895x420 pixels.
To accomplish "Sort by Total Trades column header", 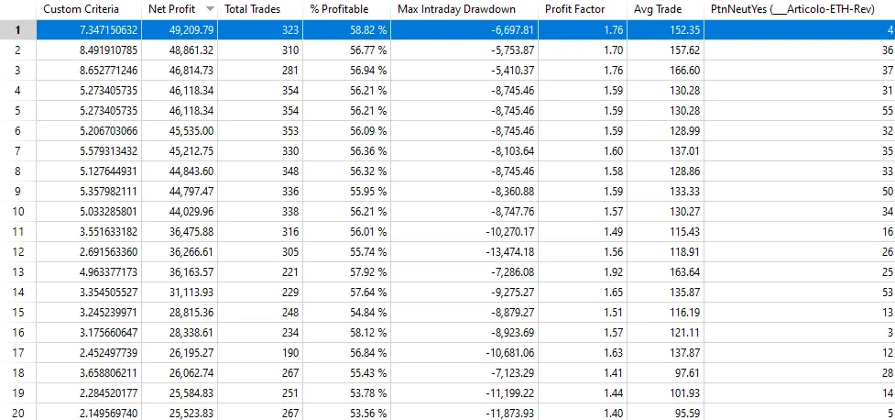I will (260, 9).
